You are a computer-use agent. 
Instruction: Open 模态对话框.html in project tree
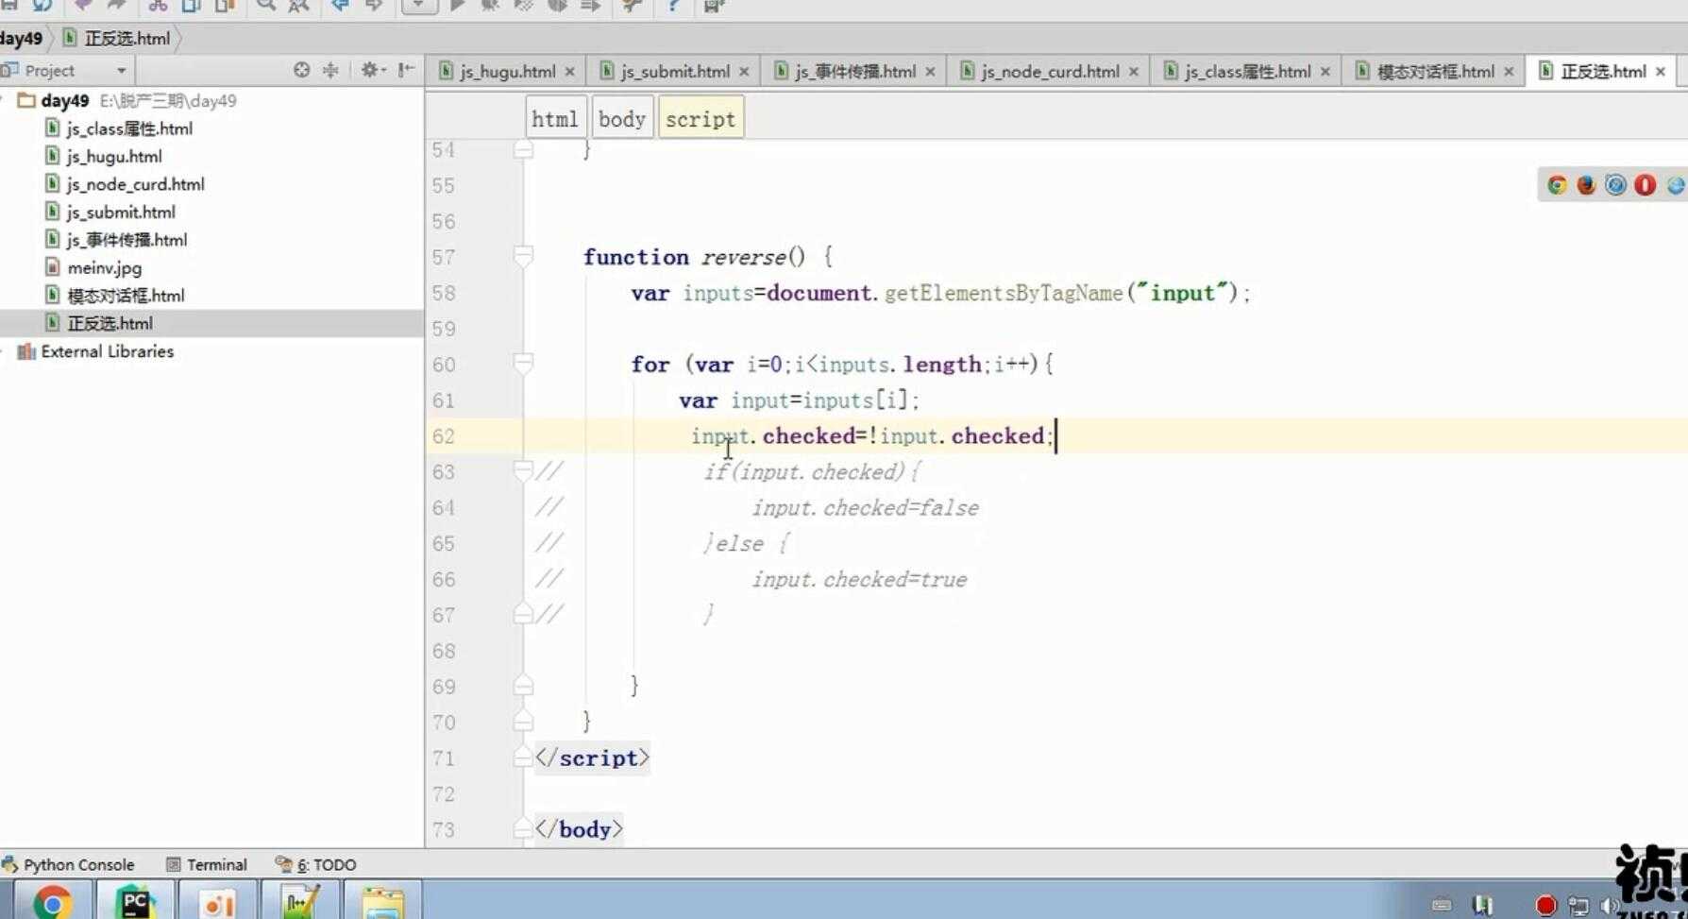pos(126,296)
